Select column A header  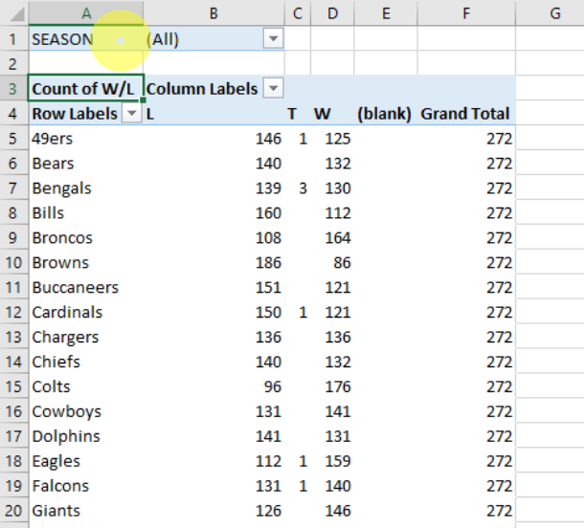coord(86,13)
